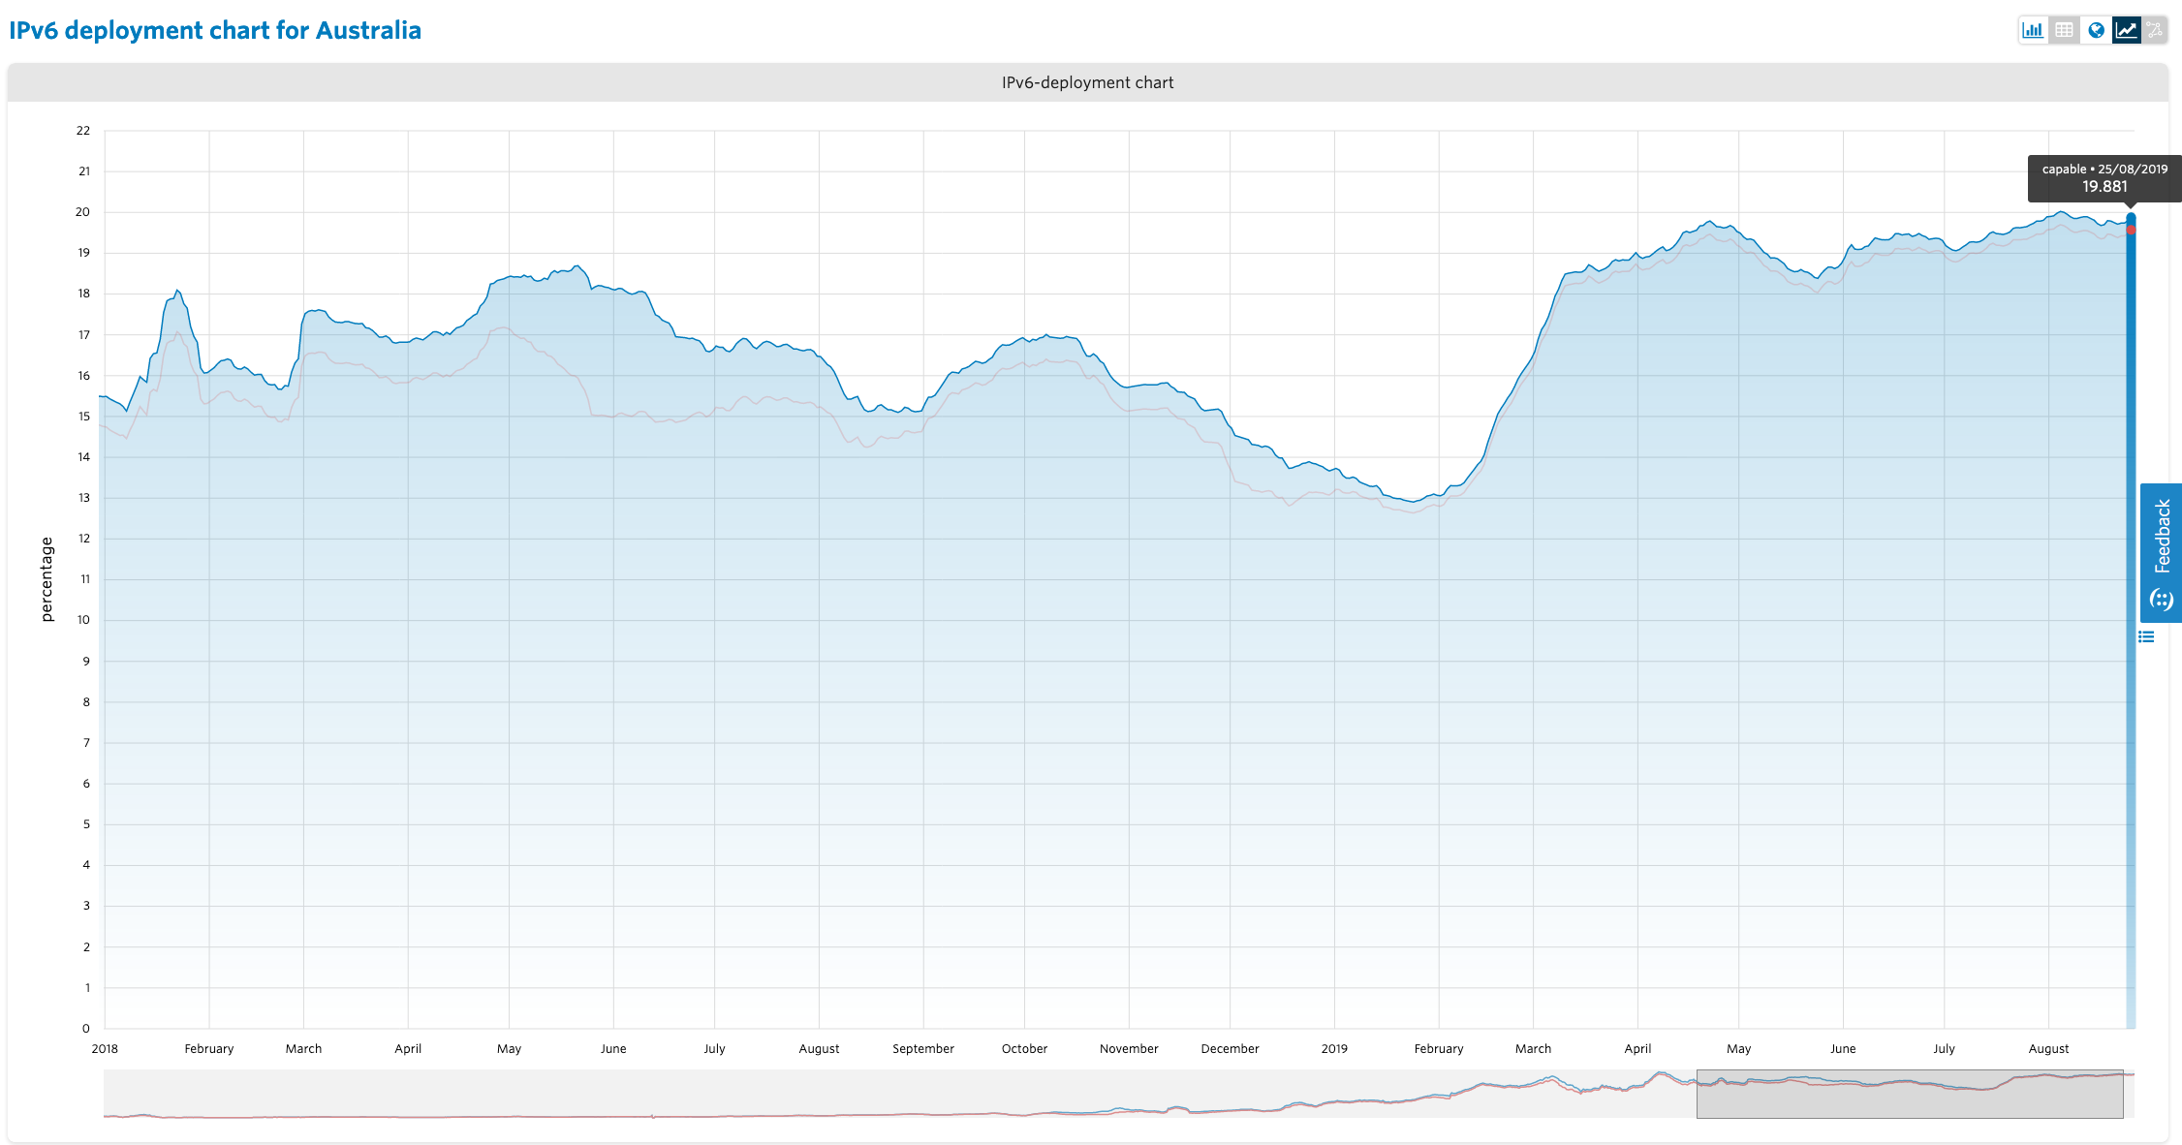Click the 'IPv6 deployment chart for Australia' title
The image size is (2182, 1145).
(215, 30)
